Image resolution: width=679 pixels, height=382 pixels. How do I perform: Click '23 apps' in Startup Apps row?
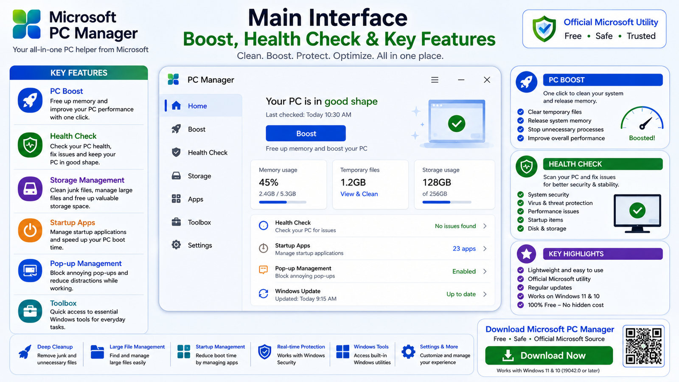point(464,248)
